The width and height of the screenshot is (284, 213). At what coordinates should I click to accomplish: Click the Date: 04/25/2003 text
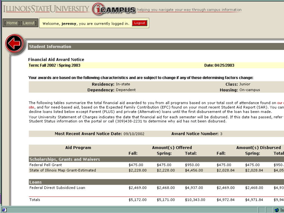tap(219, 65)
